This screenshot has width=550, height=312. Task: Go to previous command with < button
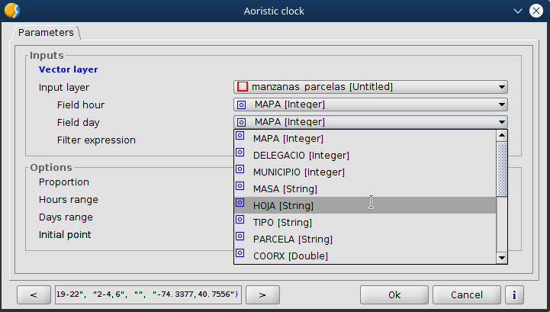pyautogui.click(x=34, y=294)
